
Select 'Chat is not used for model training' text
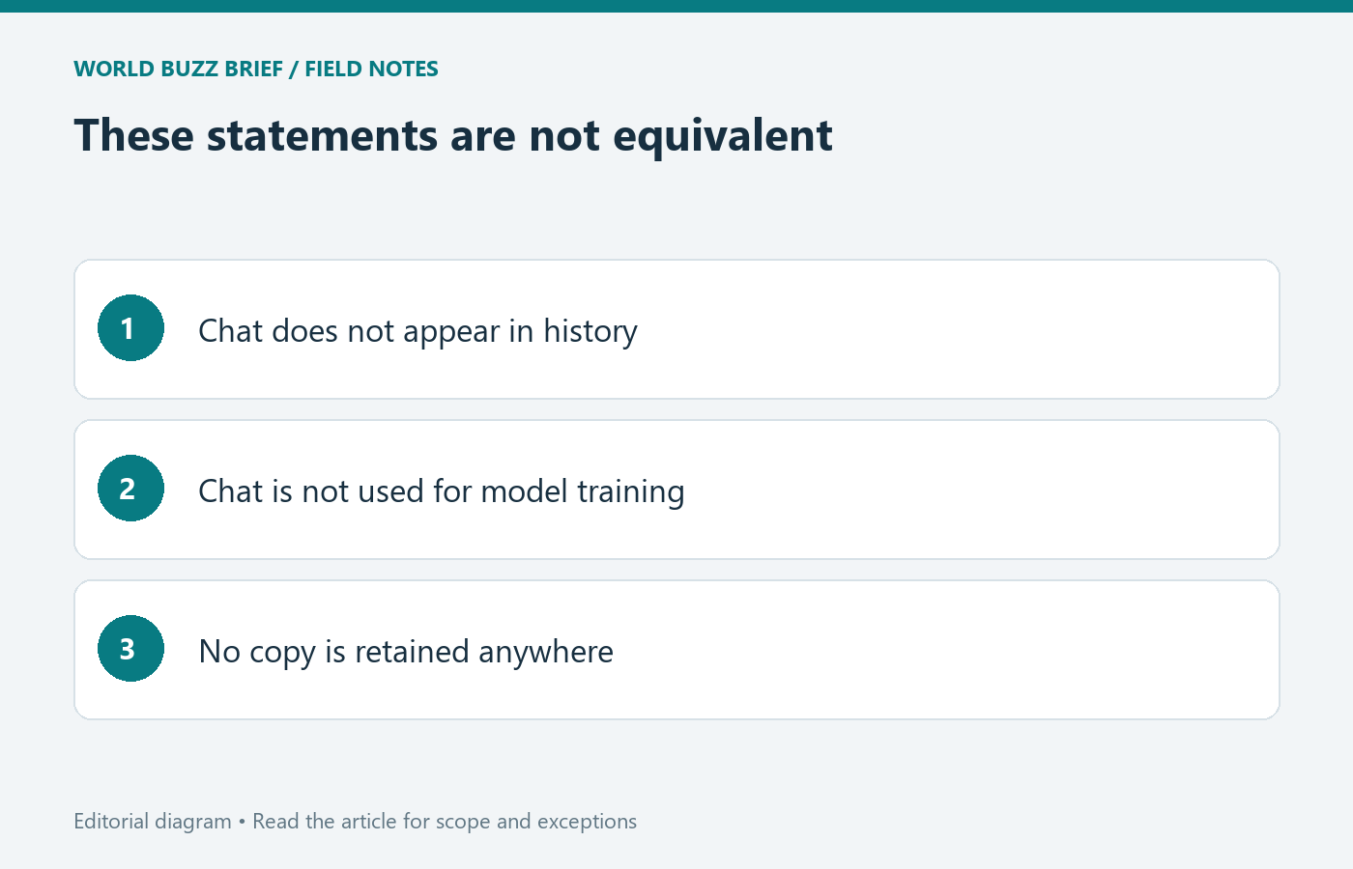[x=441, y=491]
